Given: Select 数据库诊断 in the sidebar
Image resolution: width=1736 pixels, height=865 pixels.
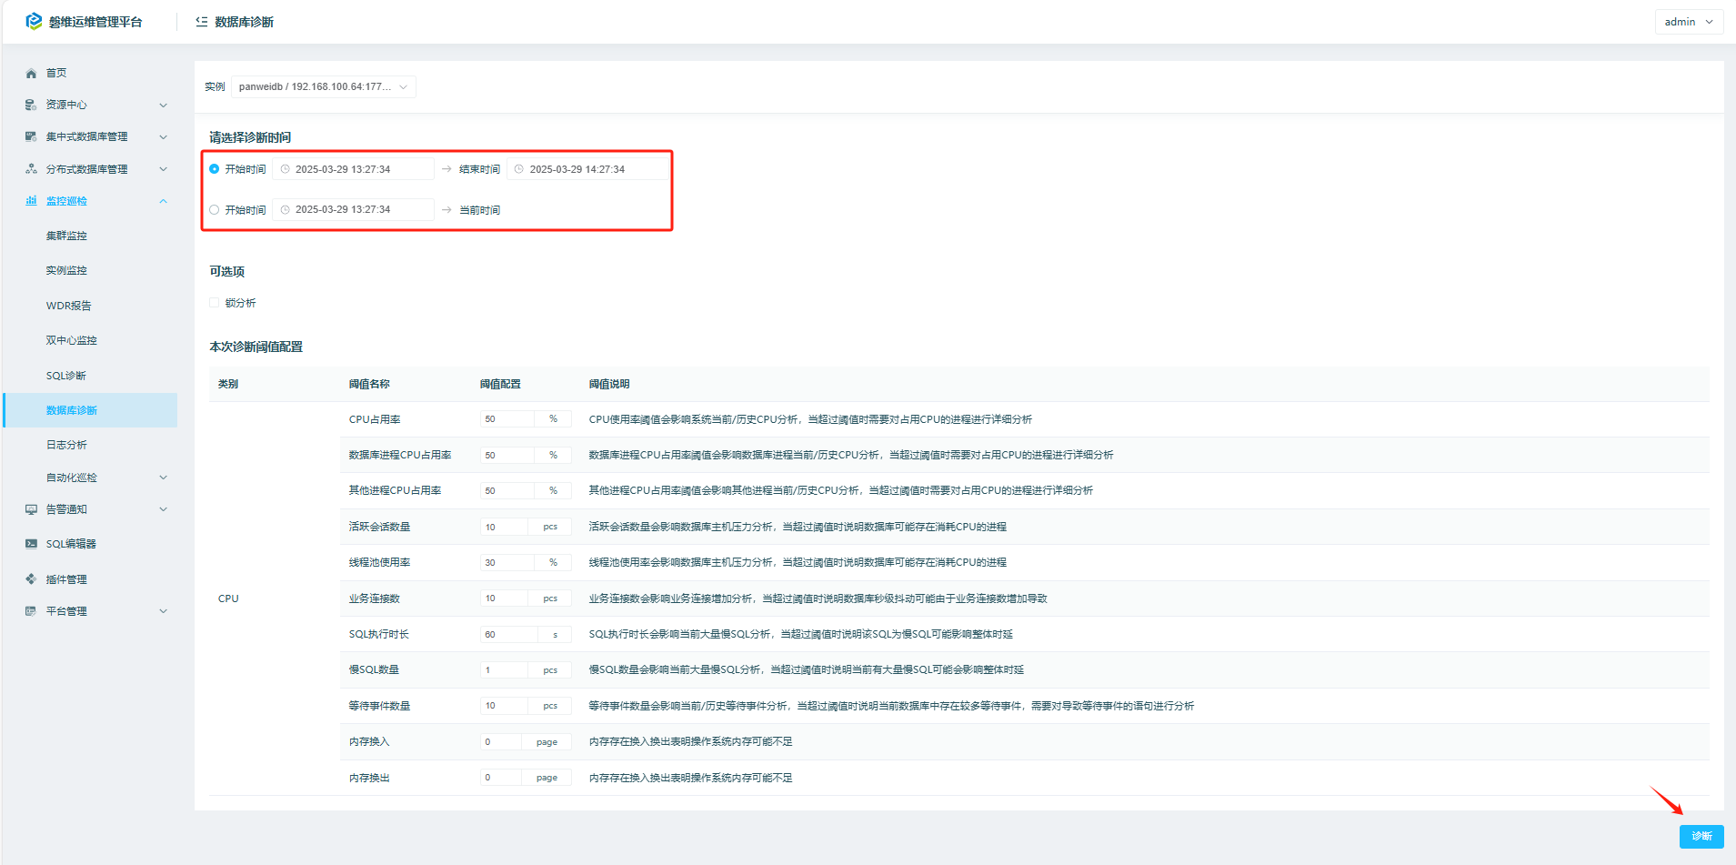Looking at the screenshot, I should [91, 410].
